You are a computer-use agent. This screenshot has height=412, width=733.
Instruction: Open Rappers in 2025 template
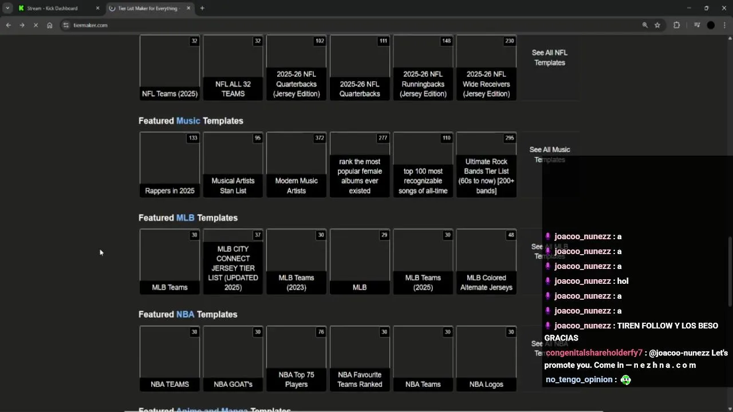coord(170,165)
